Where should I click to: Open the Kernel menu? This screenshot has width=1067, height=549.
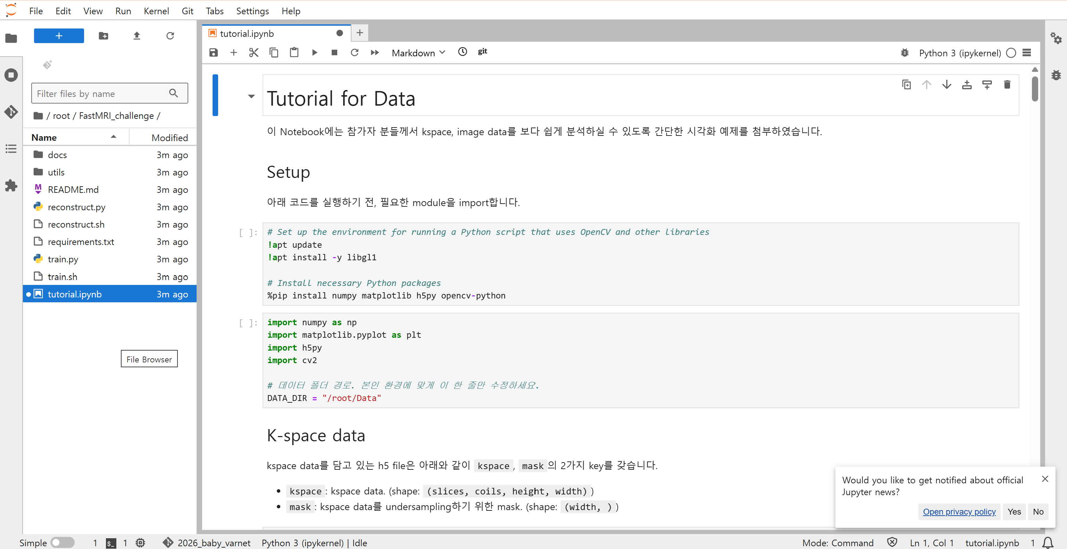156,11
